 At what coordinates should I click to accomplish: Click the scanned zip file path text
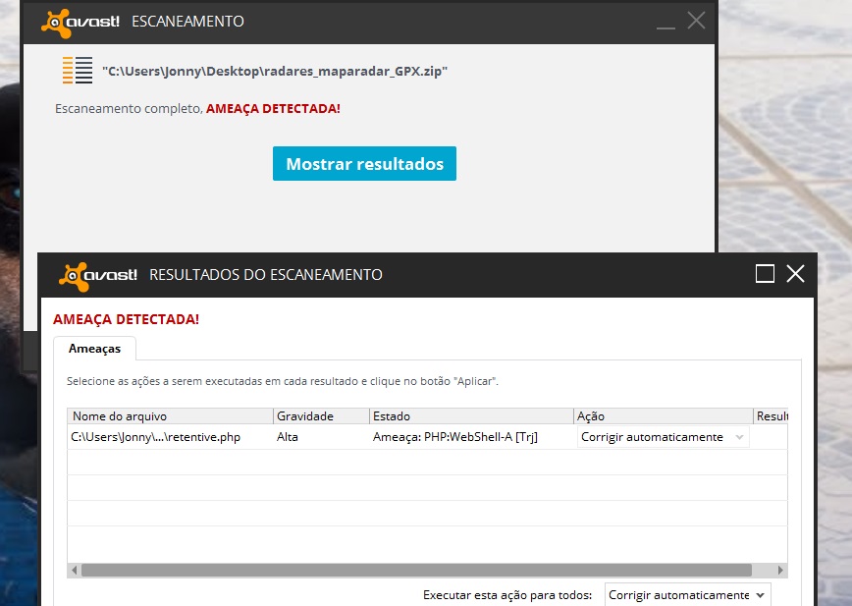coord(275,71)
